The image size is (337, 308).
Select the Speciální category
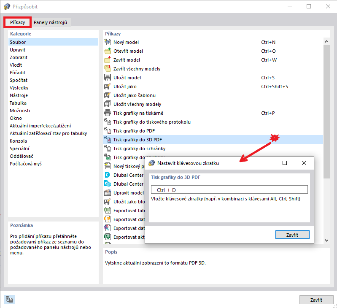point(53,149)
